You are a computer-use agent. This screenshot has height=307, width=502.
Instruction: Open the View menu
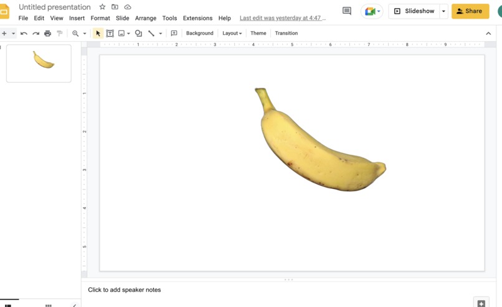(57, 18)
